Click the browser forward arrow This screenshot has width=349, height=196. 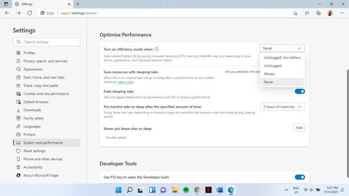18,13
